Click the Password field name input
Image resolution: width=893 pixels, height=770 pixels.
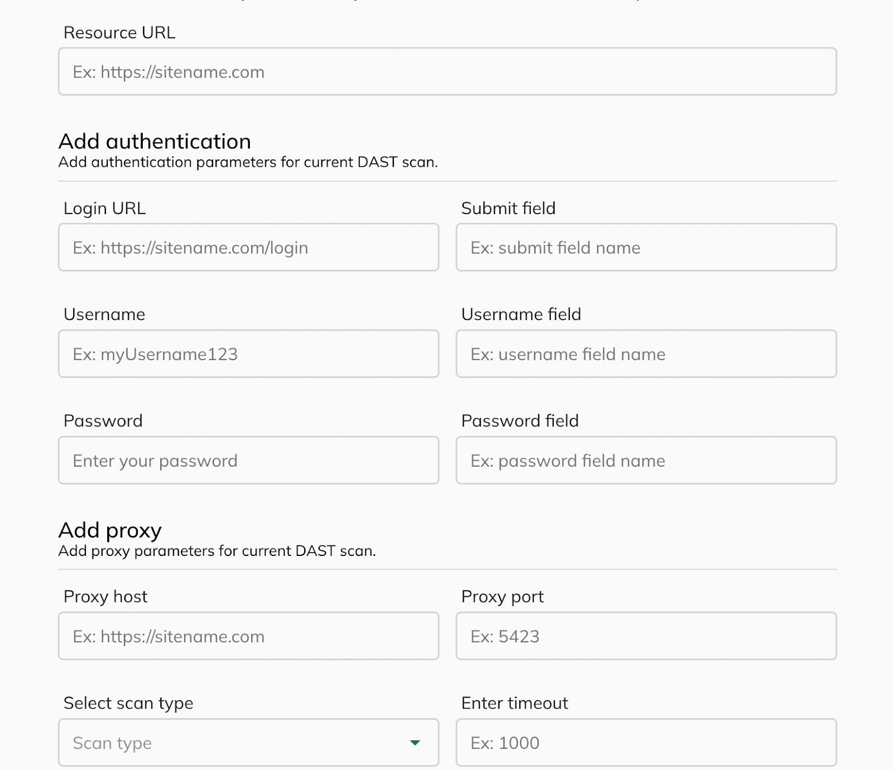point(646,461)
